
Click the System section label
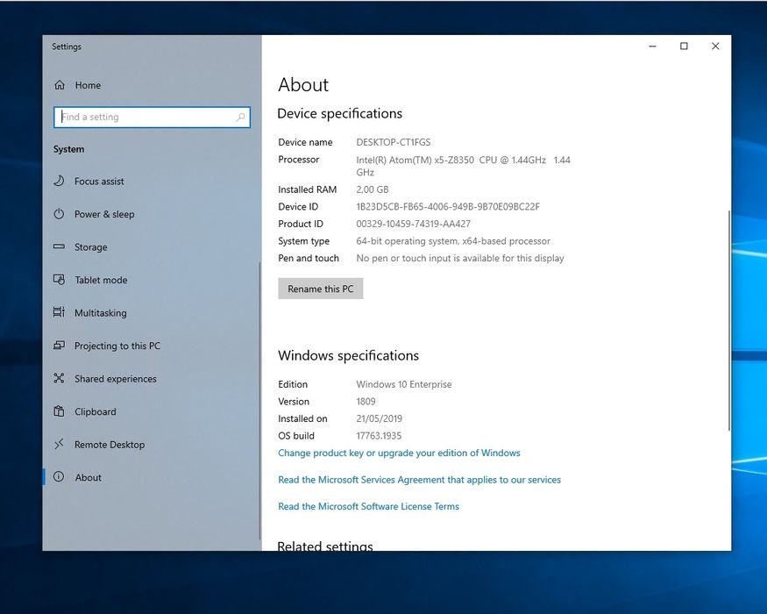click(68, 149)
